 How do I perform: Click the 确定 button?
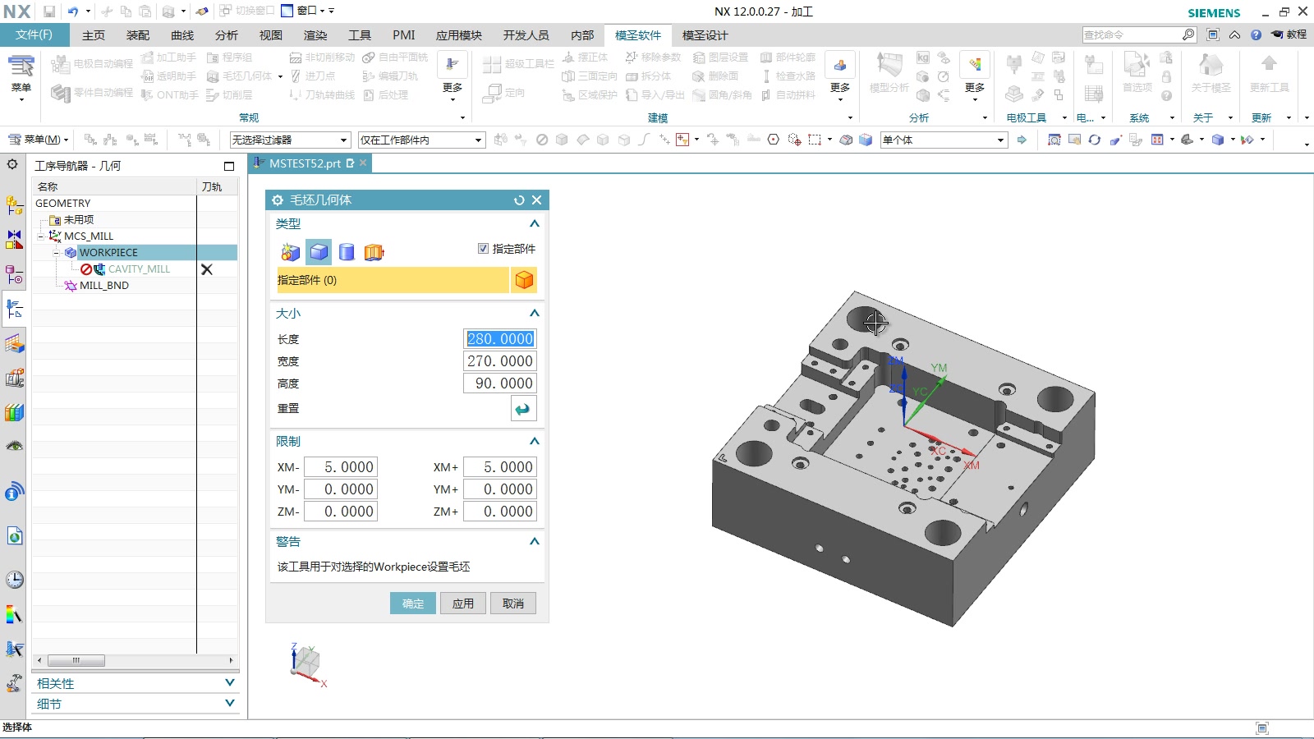pyautogui.click(x=413, y=604)
